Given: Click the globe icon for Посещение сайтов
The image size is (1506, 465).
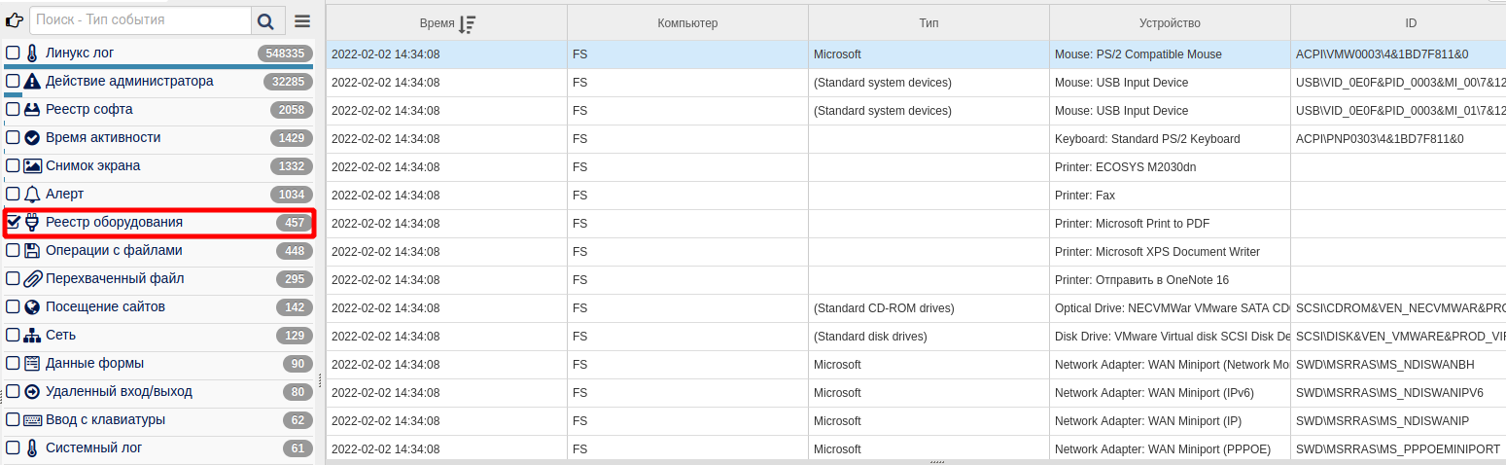Looking at the screenshot, I should point(32,307).
